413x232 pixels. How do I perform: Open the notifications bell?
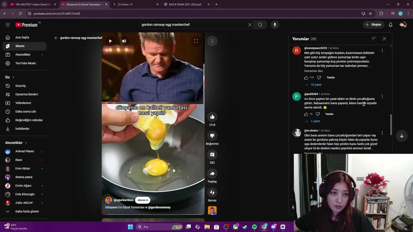click(x=390, y=24)
